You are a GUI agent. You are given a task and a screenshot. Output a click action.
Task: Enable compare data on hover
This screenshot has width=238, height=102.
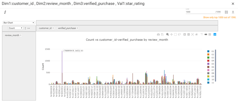point(210,34)
